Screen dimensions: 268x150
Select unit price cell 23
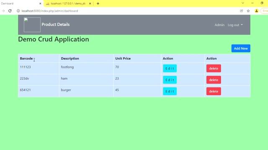click(x=137, y=80)
